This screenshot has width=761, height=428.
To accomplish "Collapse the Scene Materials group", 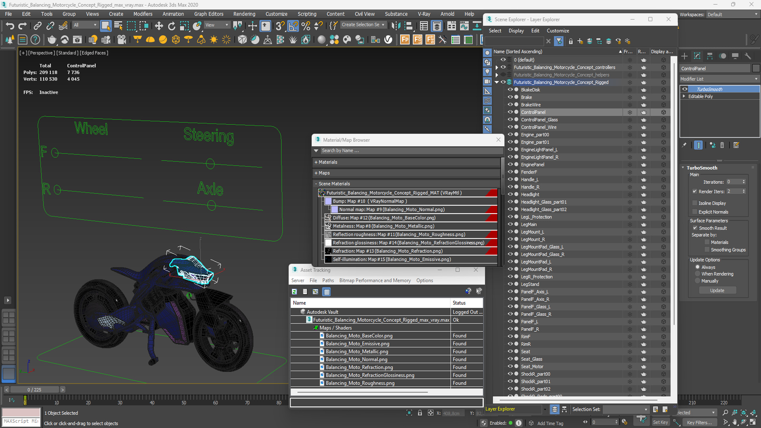I will pos(316,183).
